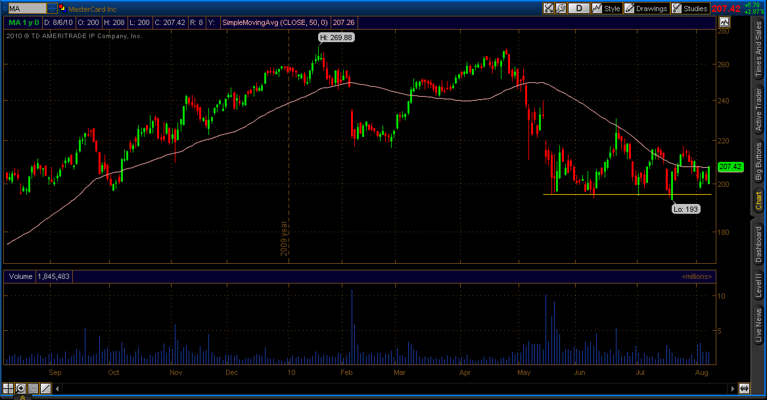Click the zoom out magnifier icon
The image size is (767, 400).
(x=34, y=389)
